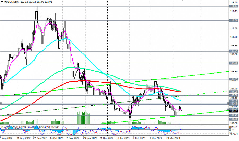Viewport: 239px width, 141px height.
Task: Select the 114.74 price level label
Action: (x=233, y=6)
